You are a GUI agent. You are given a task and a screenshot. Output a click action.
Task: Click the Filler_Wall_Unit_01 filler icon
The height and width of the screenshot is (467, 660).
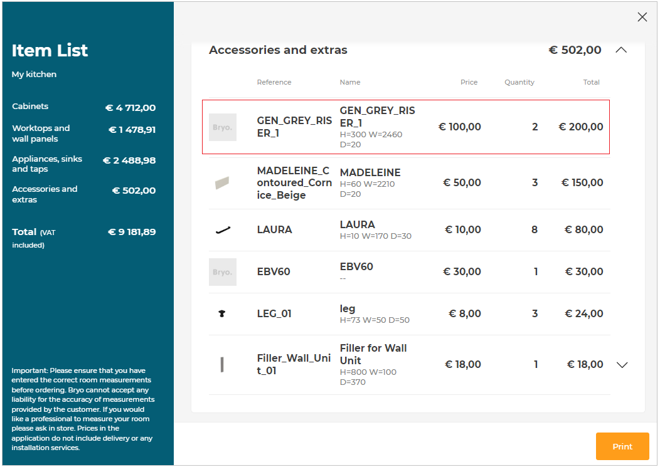coord(222,365)
